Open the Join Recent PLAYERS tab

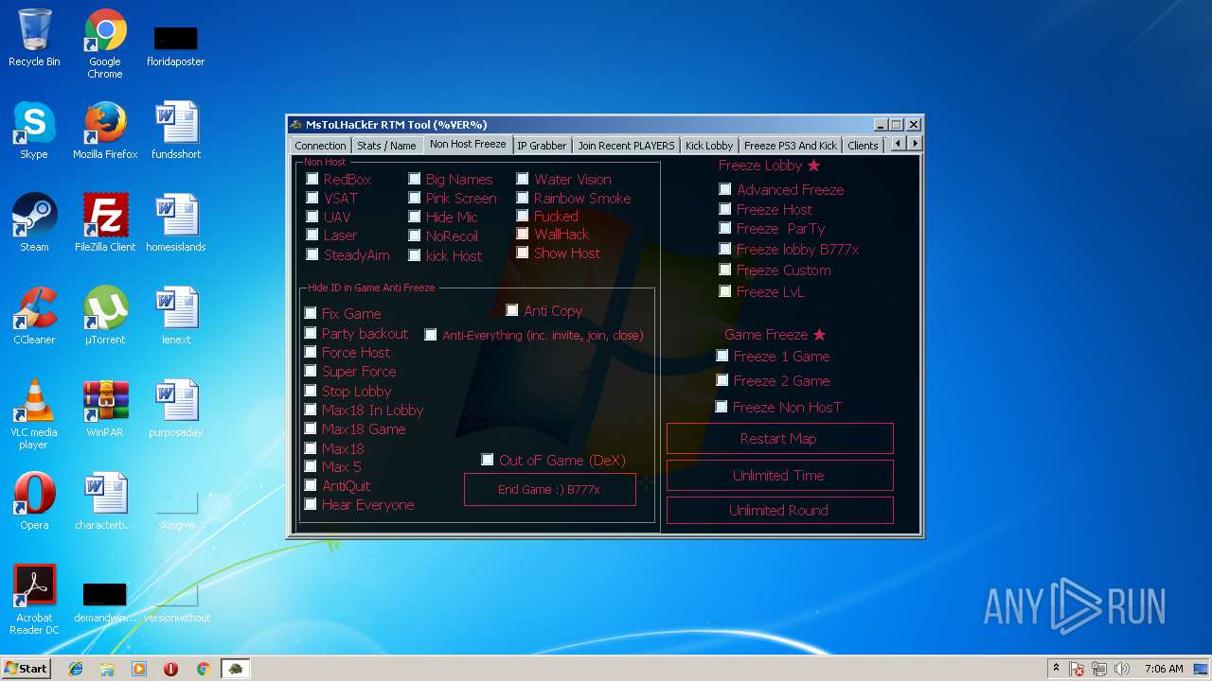coord(626,146)
